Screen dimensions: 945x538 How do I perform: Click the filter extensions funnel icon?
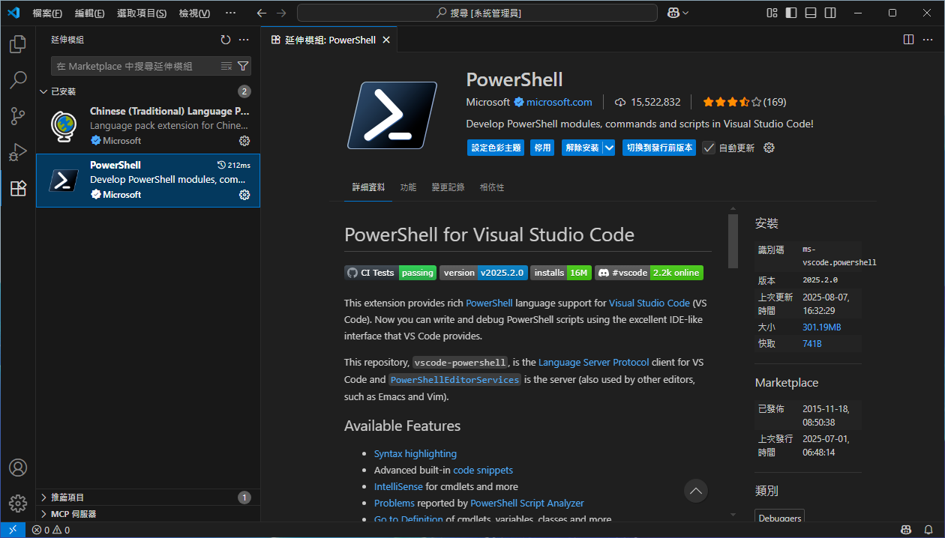point(243,66)
